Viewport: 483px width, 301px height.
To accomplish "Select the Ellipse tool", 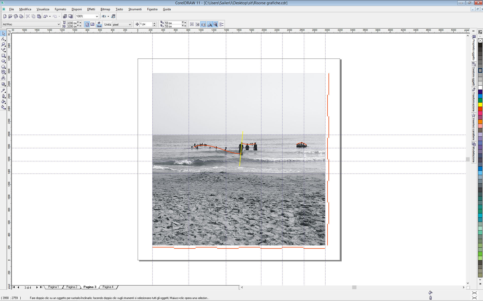I will (x=3, y=61).
